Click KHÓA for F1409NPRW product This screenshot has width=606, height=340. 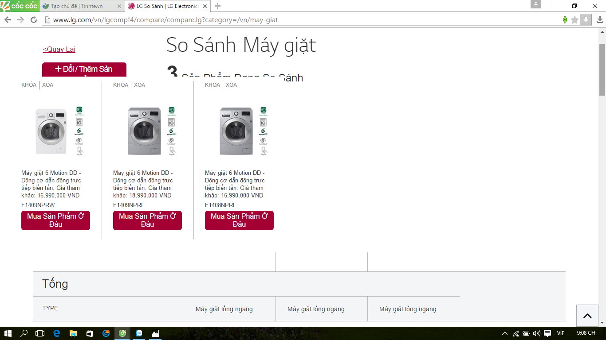(29, 85)
